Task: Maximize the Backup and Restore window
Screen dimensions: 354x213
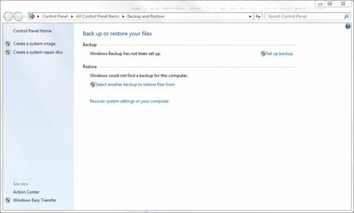Action: (x=330, y=4)
